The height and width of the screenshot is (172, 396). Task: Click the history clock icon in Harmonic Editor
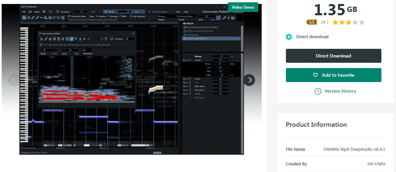tap(106, 39)
